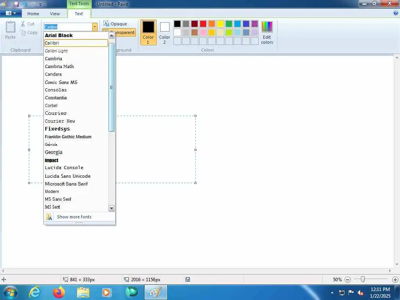400x300 pixels.
Task: Select Lucida Console font entry
Action: [x=76, y=168]
